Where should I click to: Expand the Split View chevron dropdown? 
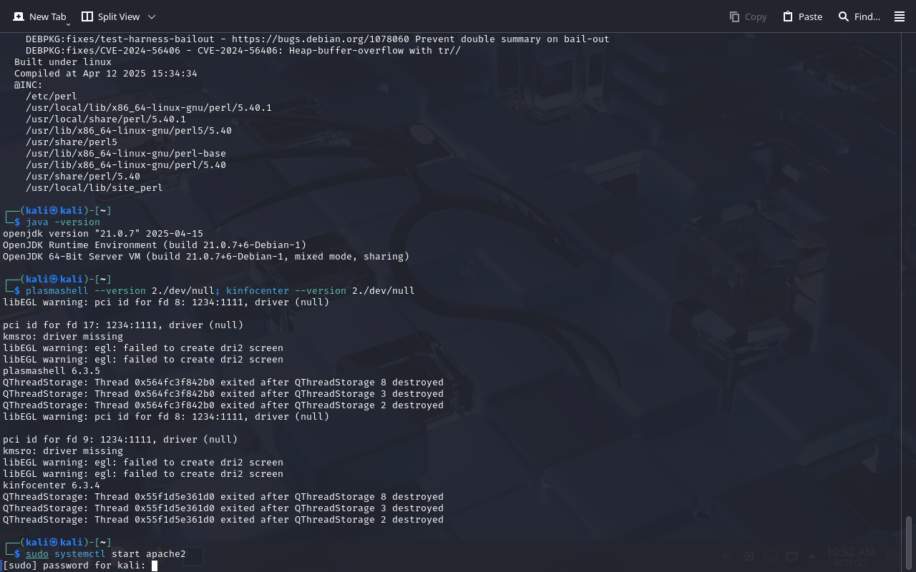(152, 16)
